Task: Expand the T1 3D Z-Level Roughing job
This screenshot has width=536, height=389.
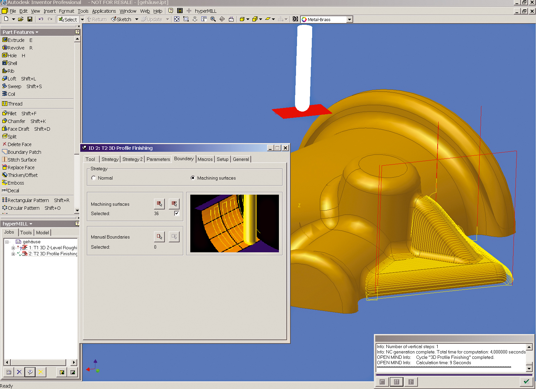Action: (13, 248)
